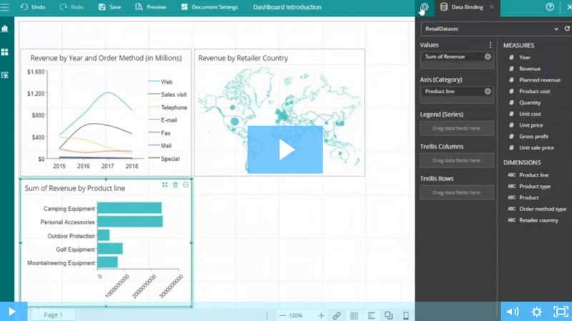Select the Year measure

pyautogui.click(x=525, y=57)
